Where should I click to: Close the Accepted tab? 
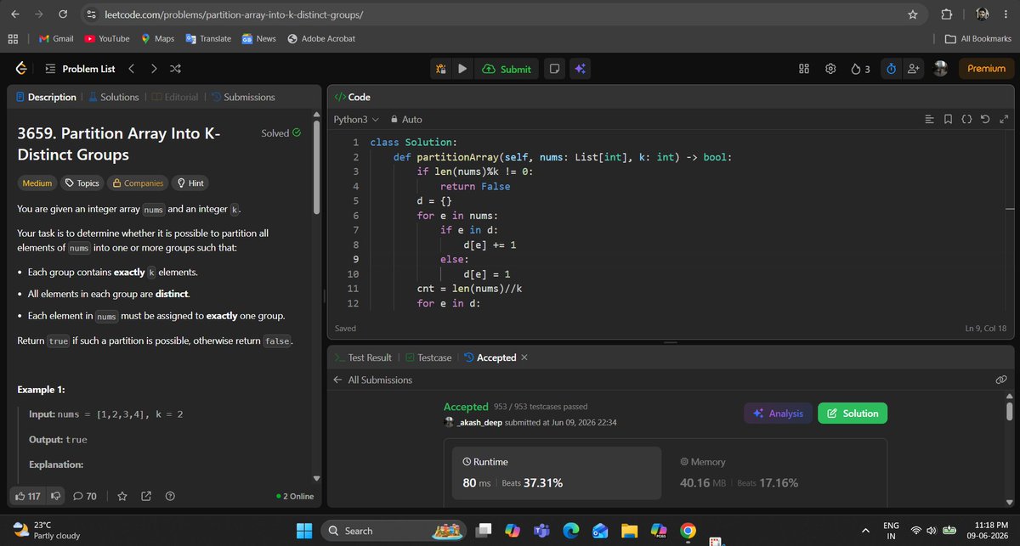click(x=524, y=357)
